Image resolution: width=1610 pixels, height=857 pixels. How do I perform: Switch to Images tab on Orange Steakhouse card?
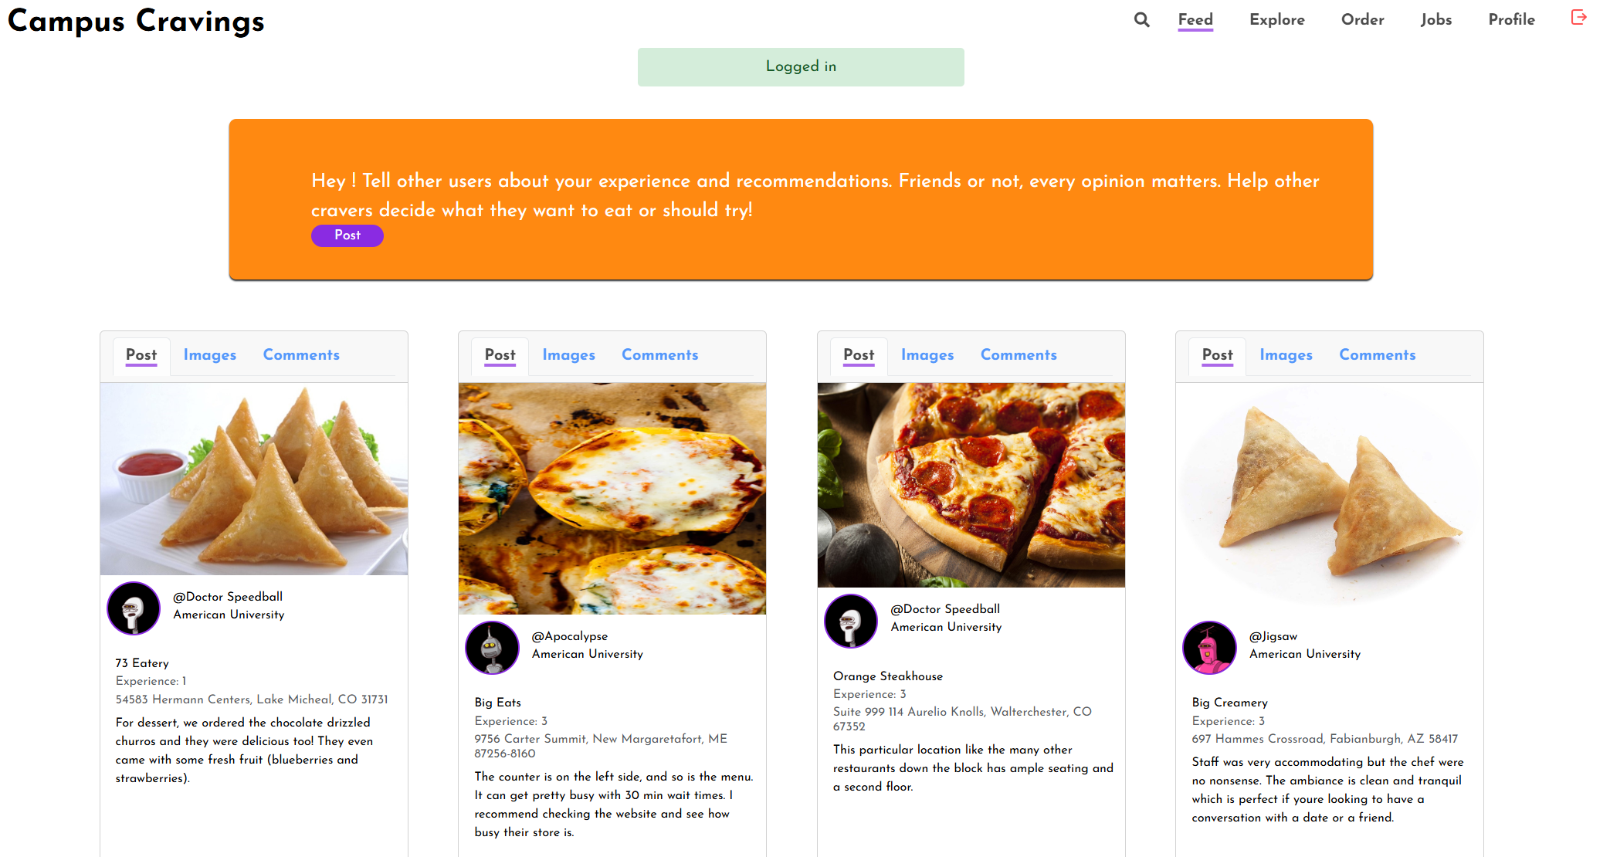(x=927, y=355)
